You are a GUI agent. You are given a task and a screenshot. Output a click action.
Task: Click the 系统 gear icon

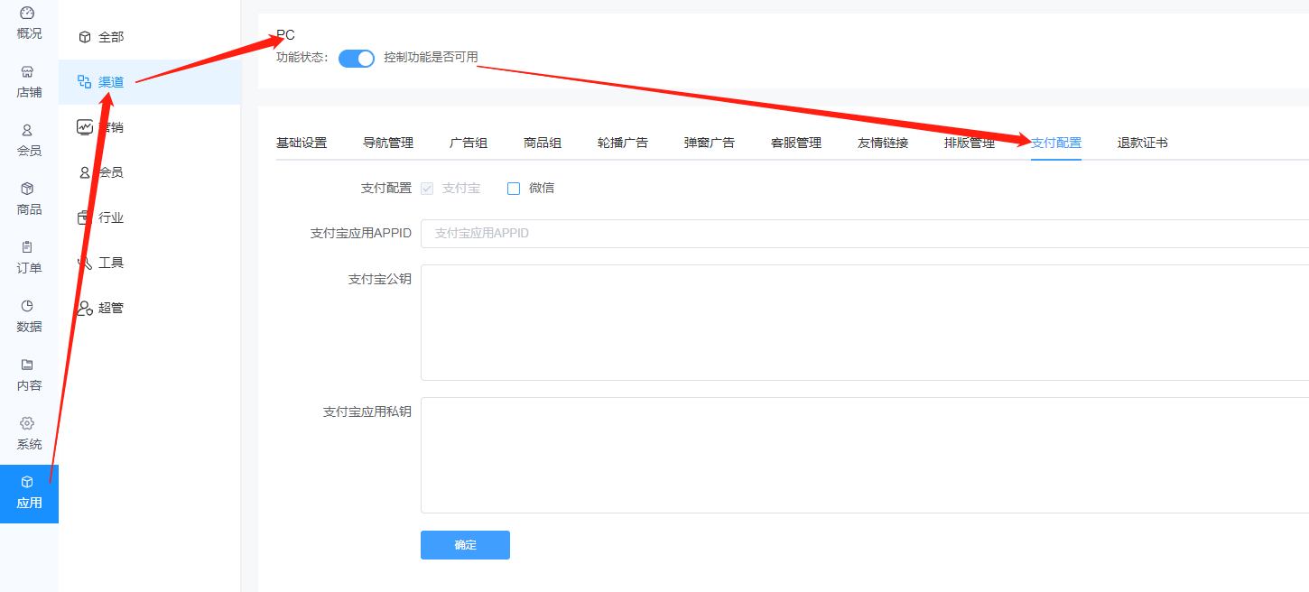coord(27,423)
